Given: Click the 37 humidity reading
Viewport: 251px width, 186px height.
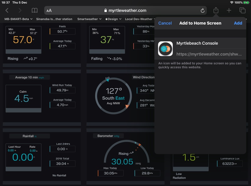Looking at the screenshot, I should click(106, 40).
